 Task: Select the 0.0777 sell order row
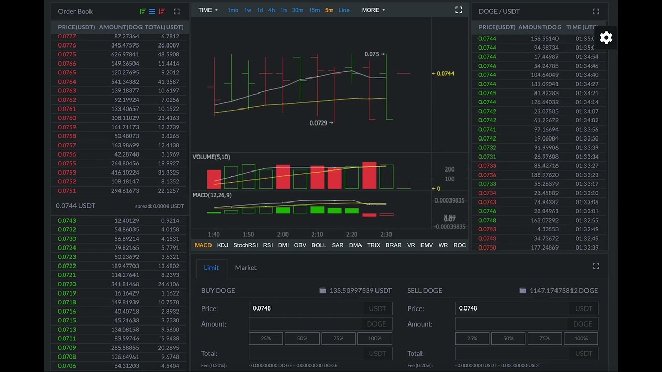(x=119, y=36)
